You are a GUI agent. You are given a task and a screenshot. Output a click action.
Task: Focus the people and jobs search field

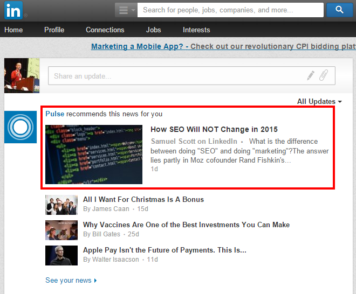(x=230, y=10)
